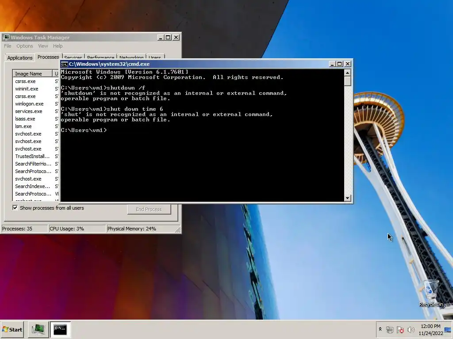The width and height of the screenshot is (453, 339).
Task: Maximize the cmd.exe window
Action: click(340, 64)
